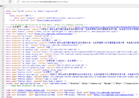Click the og:url meta property line
Viewport: 139px width, 98px height.
coord(44,45)
